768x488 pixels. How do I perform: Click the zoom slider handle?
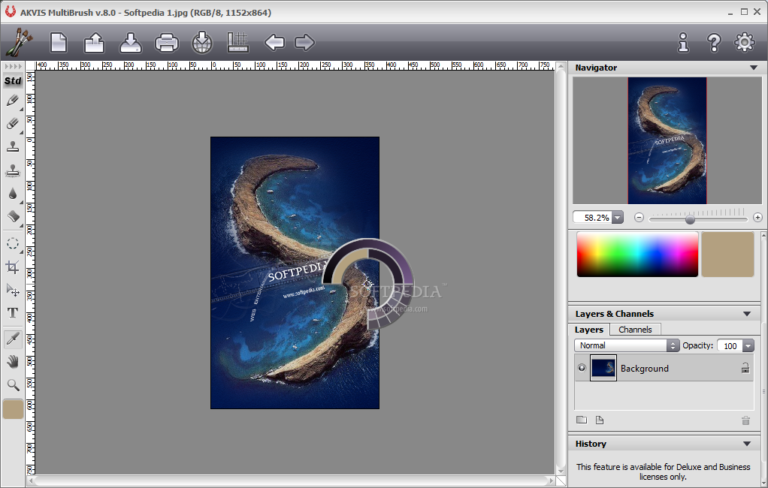690,219
